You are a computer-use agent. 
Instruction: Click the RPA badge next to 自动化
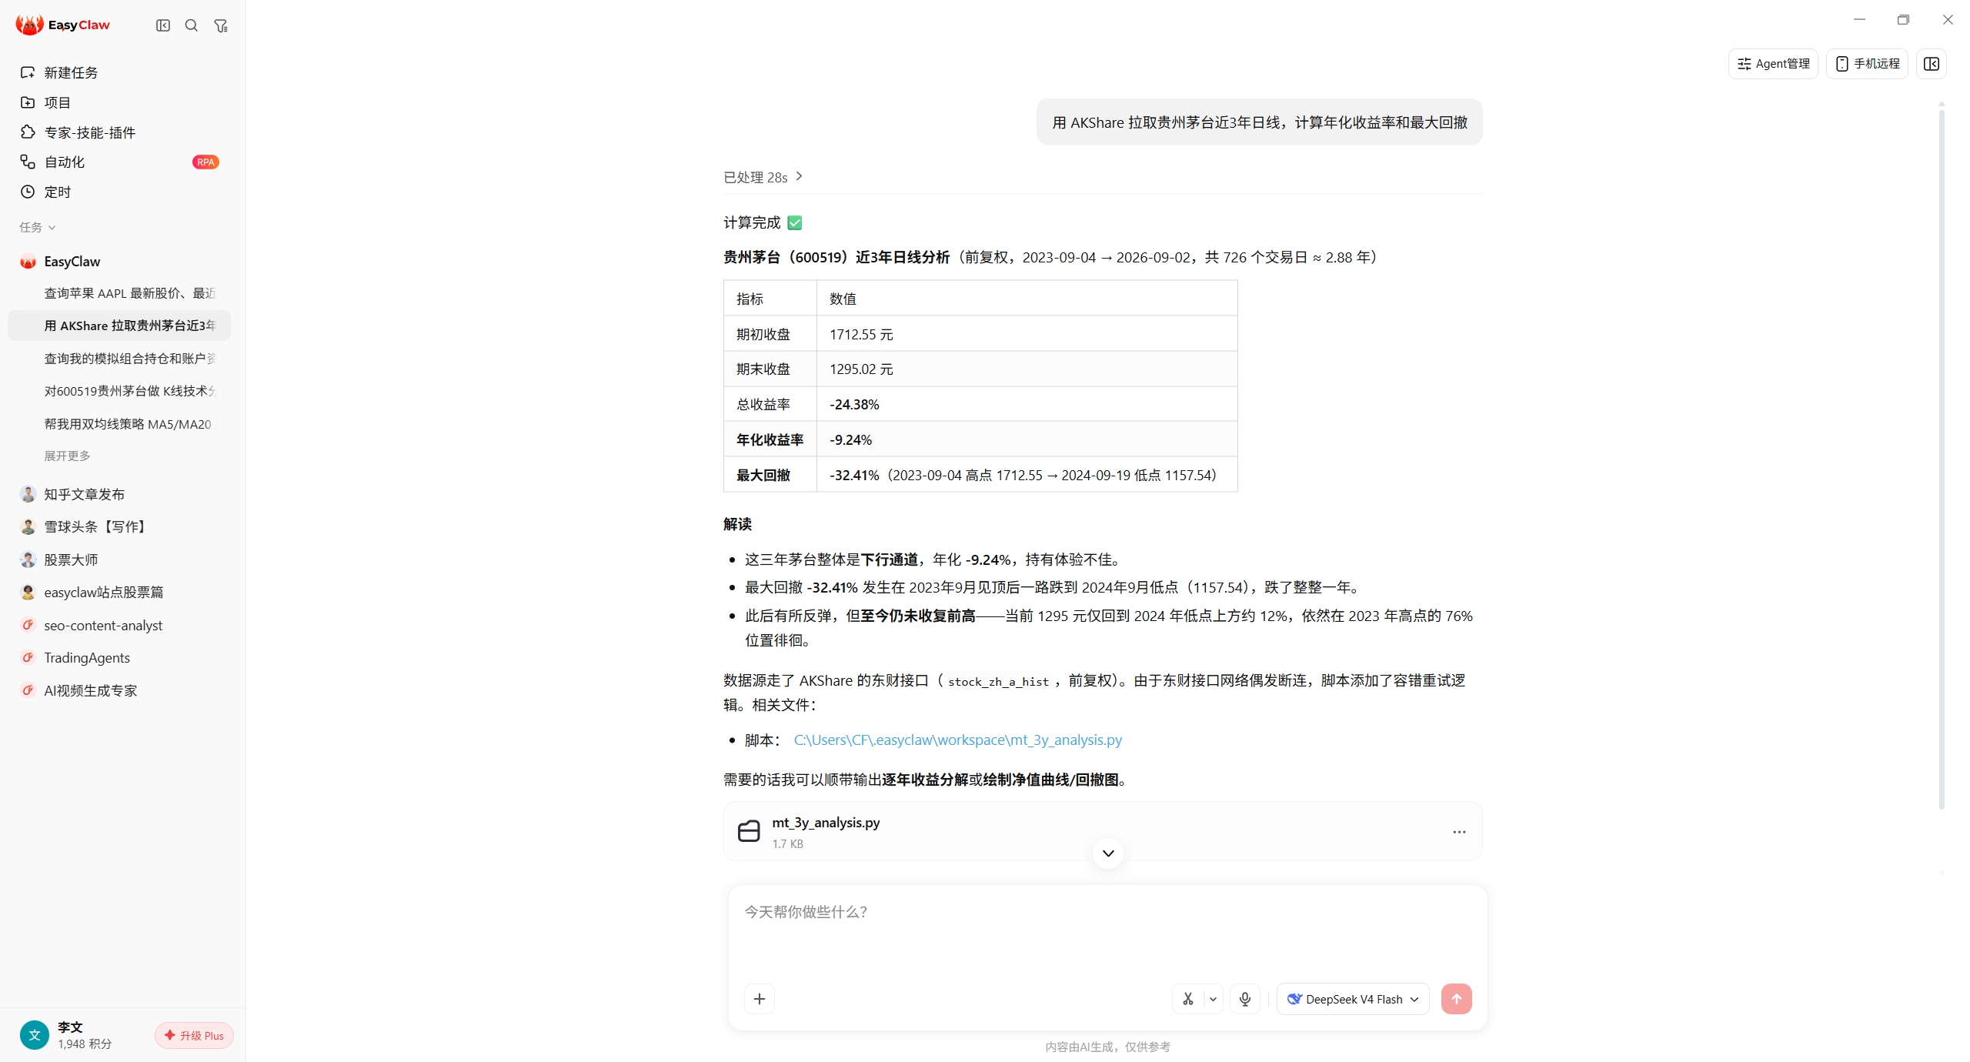point(205,162)
